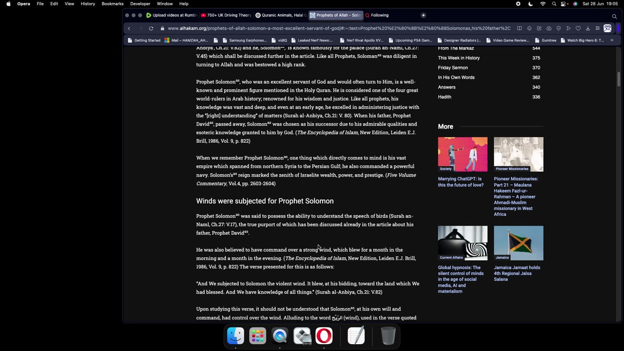Open the Pioneer Missionaries Part 21 article link

[x=517, y=196]
